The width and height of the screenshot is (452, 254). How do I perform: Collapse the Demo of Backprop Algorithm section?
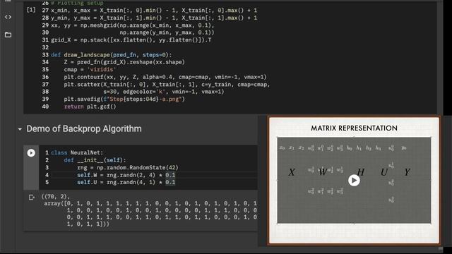[x=20, y=129]
